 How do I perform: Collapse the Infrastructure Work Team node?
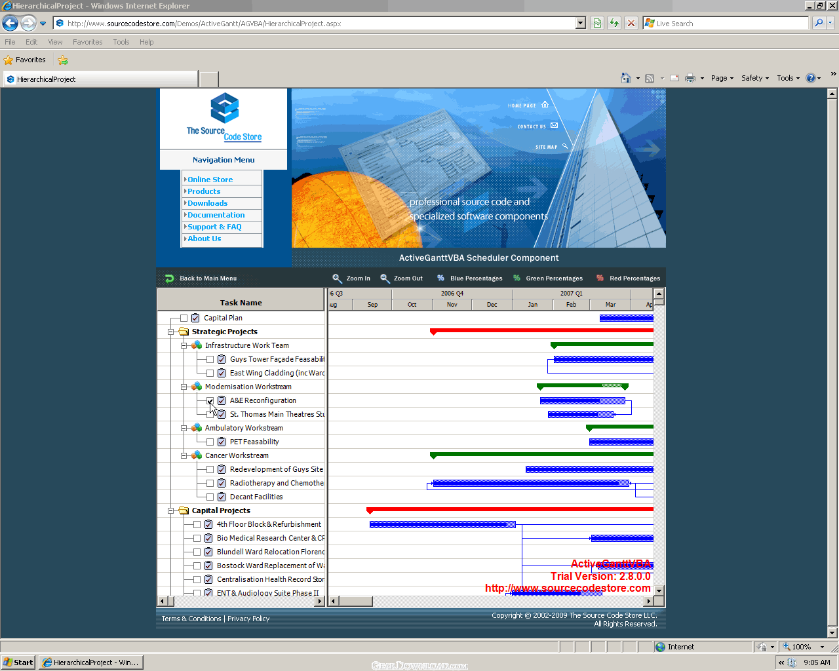[184, 346]
